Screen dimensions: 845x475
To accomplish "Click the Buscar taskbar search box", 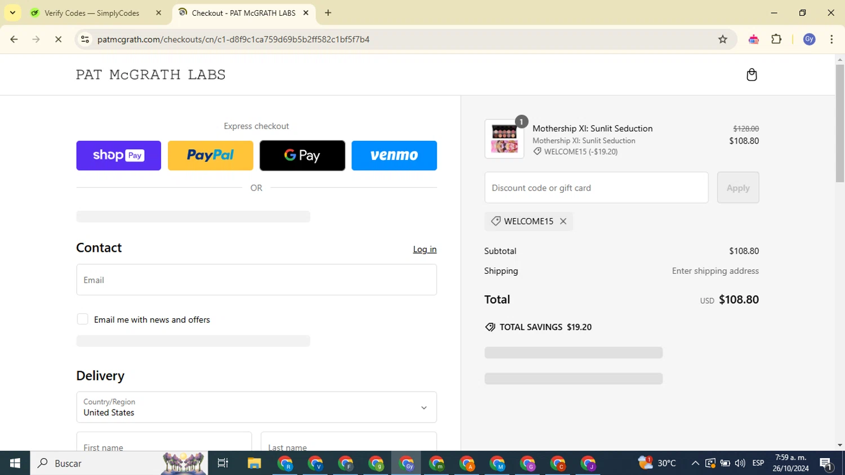I will point(119,463).
